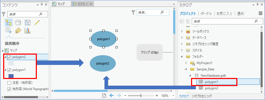Enable the 注記（地形図） layer checkbox
This screenshot has height=100, width=265.
(x=9, y=83)
